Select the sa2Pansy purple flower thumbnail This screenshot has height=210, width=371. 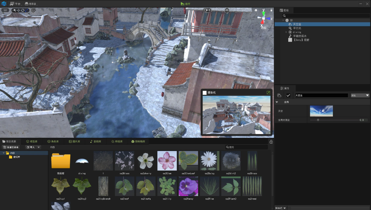click(188, 186)
